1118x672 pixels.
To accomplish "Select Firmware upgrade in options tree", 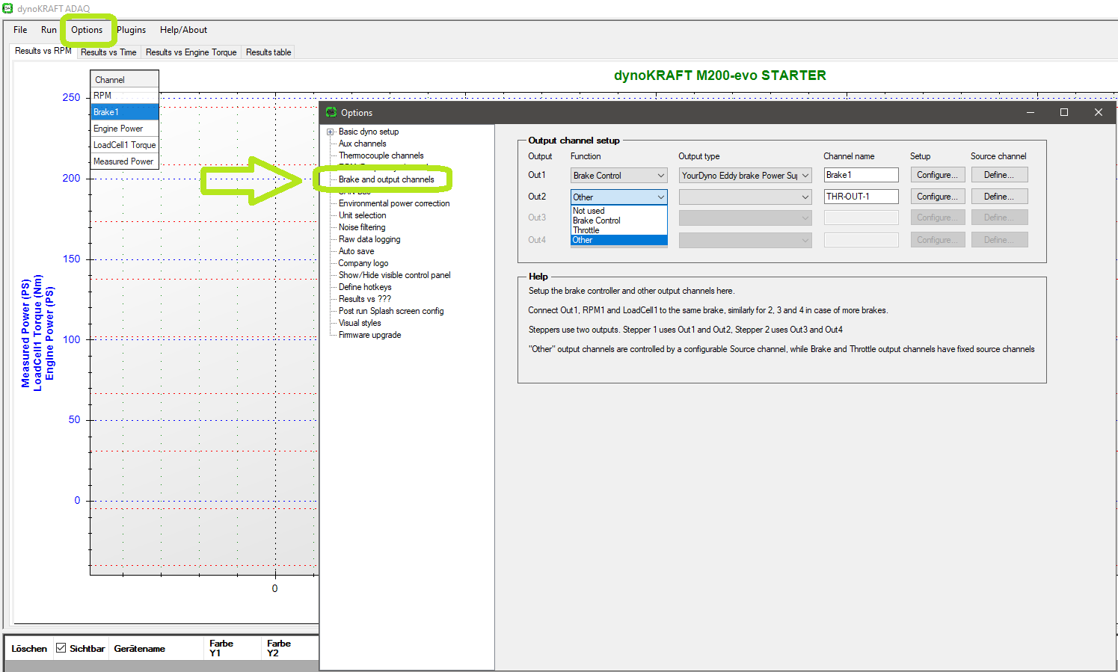I will [369, 335].
